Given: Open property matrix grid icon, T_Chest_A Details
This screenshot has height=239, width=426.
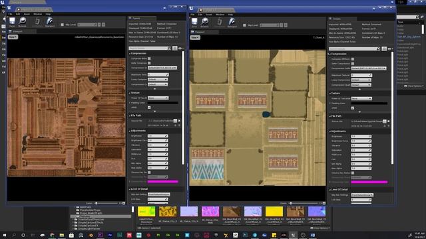Looking at the screenshot, I should (x=384, y=48).
